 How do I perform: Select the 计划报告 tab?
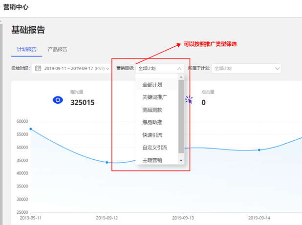pyautogui.click(x=26, y=49)
